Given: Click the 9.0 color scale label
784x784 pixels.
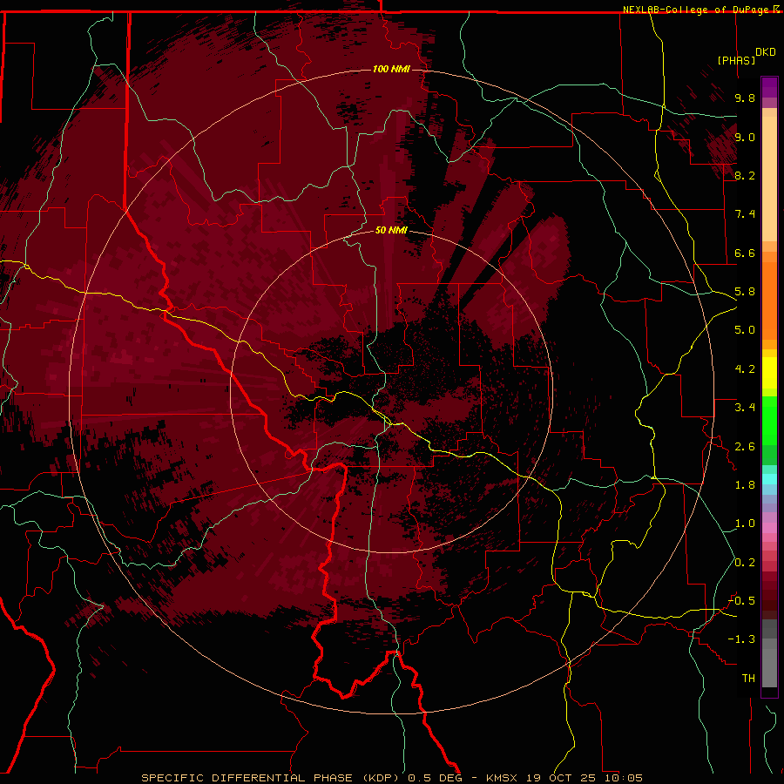Looking at the screenshot, I should point(745,137).
